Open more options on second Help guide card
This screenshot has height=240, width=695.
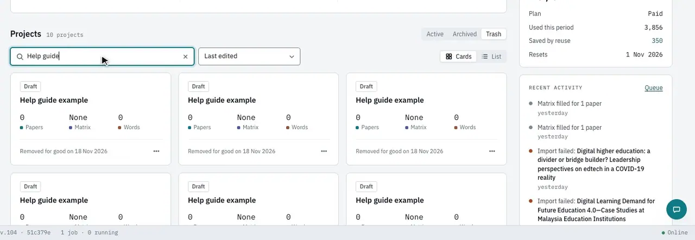[x=324, y=151]
